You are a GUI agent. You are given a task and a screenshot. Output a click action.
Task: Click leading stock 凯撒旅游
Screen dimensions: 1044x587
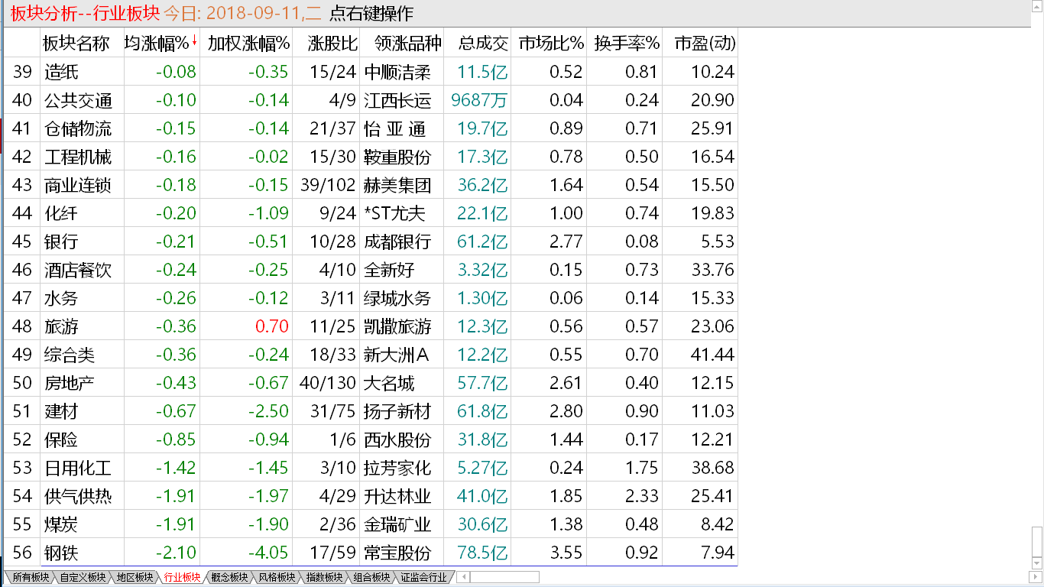click(397, 326)
